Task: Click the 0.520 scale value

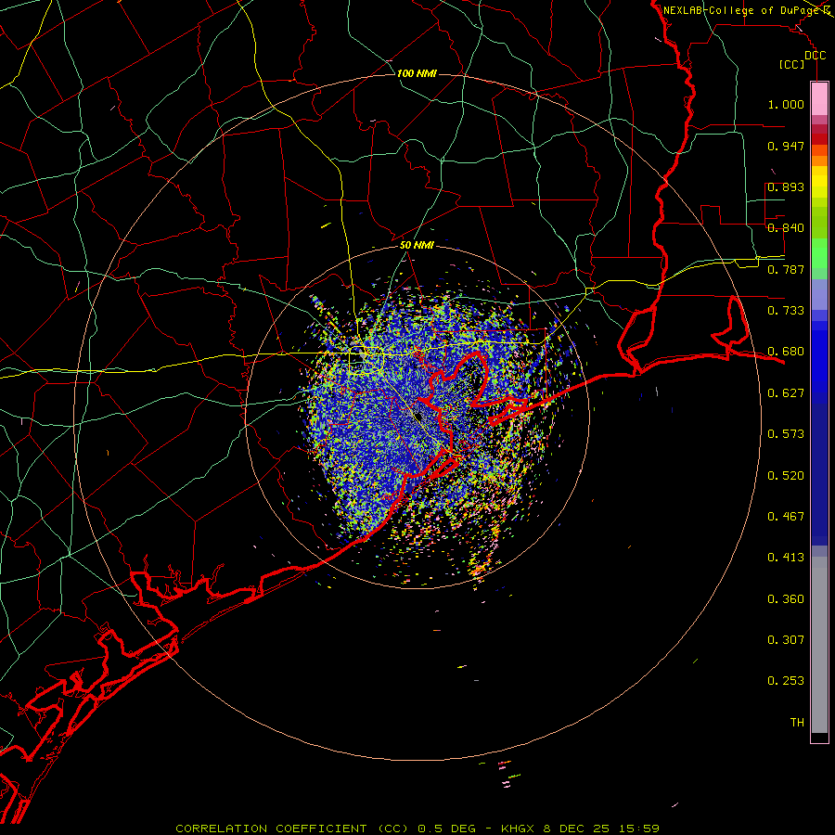Action: tap(786, 476)
